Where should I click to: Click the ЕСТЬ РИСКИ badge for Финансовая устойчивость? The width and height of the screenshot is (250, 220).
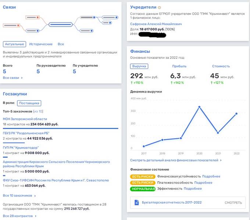[143, 177]
